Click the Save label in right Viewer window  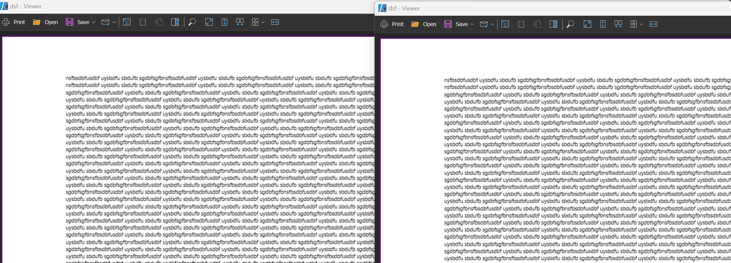462,24
